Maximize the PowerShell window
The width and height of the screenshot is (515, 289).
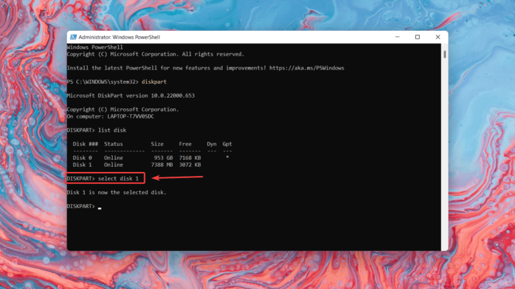click(x=417, y=37)
